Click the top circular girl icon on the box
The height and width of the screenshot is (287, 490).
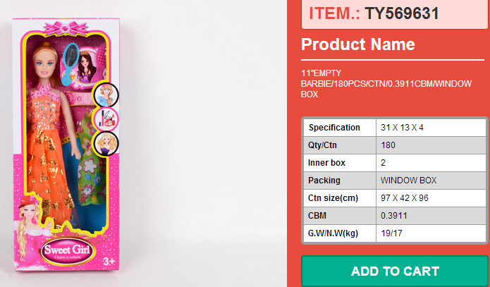pos(104,92)
